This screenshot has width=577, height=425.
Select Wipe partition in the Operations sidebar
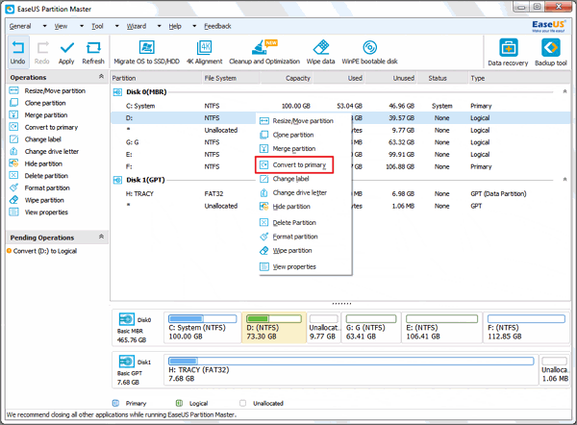[x=37, y=200]
